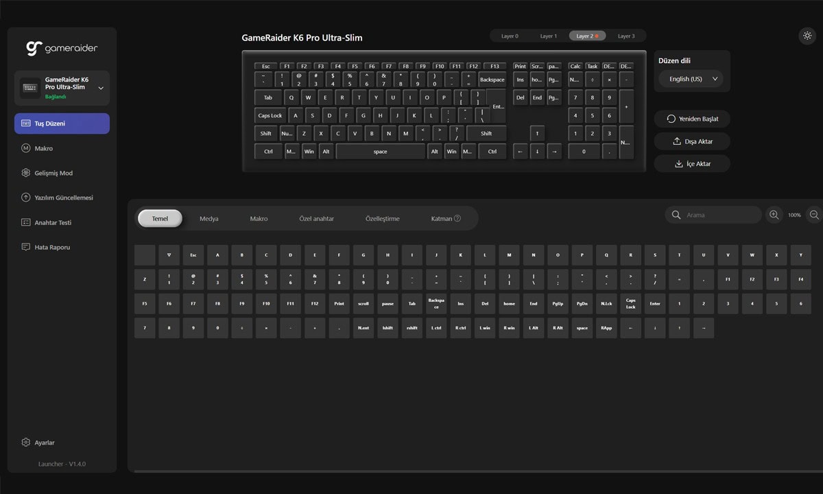Choose the space keycode in the grid
The height and width of the screenshot is (494, 823).
582,328
